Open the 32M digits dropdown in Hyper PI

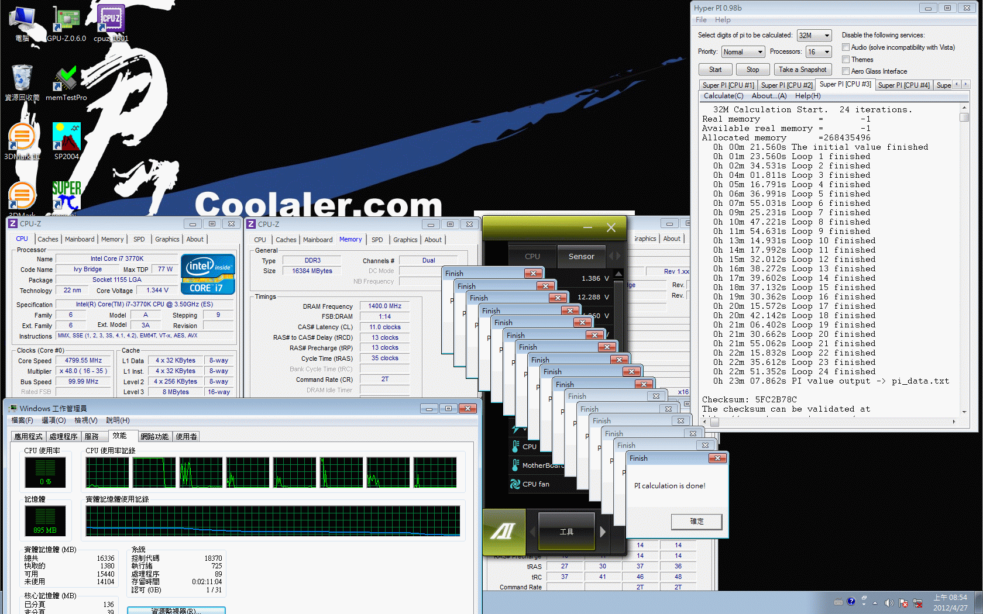814,36
